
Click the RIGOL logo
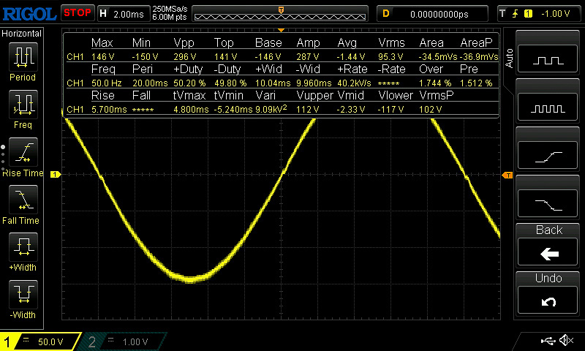(29, 14)
